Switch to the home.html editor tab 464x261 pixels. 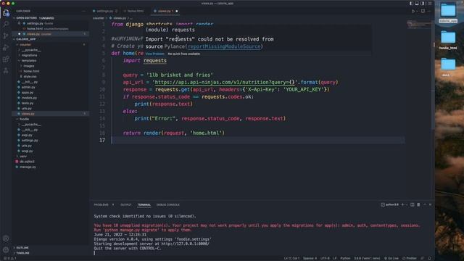(135, 12)
